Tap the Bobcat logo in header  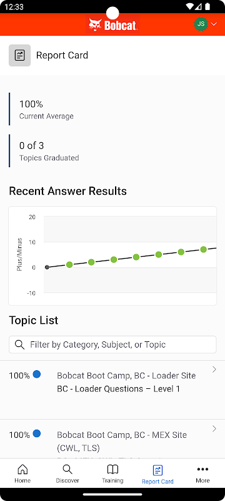(x=112, y=25)
